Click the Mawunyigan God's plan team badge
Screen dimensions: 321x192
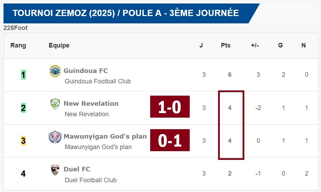pos(55,137)
